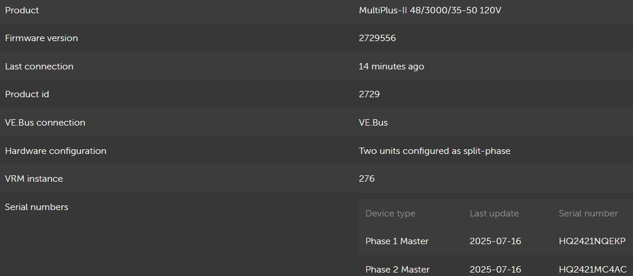Click the Hardware configuration label
This screenshot has width=633, height=276.
[x=56, y=151]
